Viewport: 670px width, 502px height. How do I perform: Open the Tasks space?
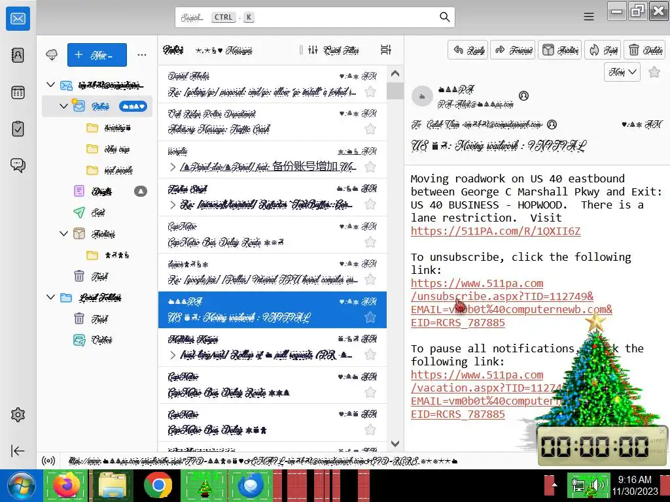coord(18,129)
